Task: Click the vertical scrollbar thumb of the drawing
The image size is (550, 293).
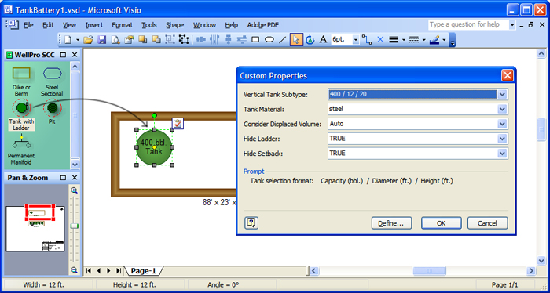Action: point(541,128)
